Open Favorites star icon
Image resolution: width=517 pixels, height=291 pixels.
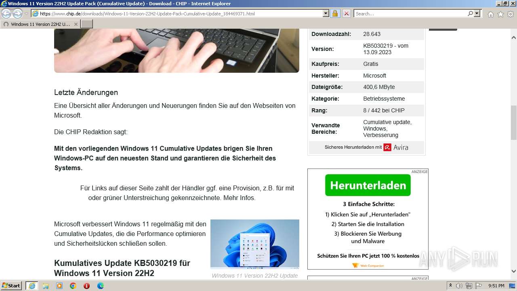coord(500,14)
